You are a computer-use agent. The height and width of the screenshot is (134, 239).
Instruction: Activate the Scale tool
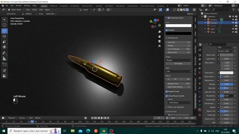[4, 42]
